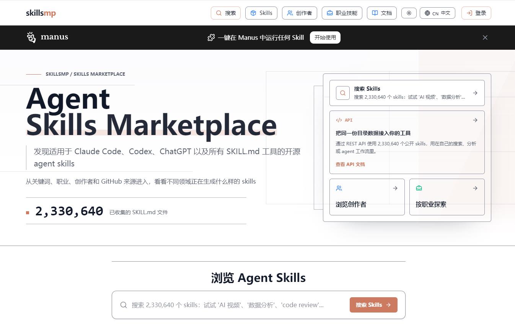This screenshot has width=515, height=324.
Task: Click the briefcase icon in 职业技能 nav
Action: click(x=330, y=13)
